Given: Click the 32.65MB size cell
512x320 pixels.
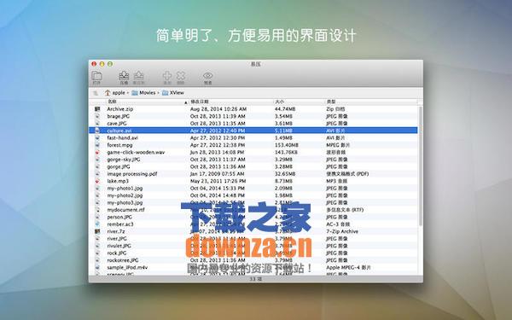Looking at the screenshot, I should 285,174.
